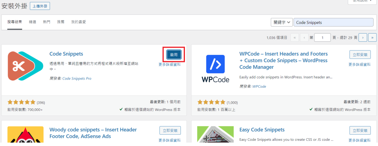Activate the Code Snippets plugin (啟用)

tap(174, 55)
